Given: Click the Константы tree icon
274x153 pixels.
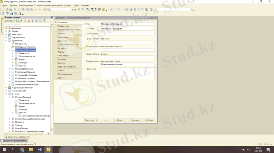Looking at the screenshot, I should (x=10, y=34).
